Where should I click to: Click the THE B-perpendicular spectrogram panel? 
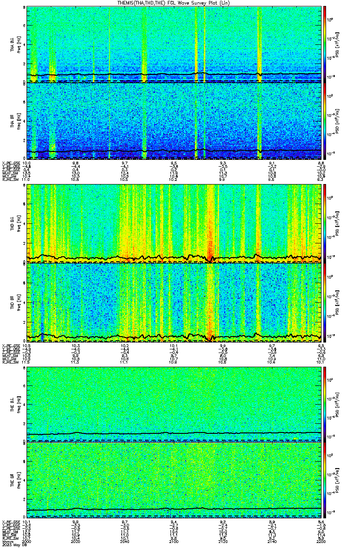[174, 404]
